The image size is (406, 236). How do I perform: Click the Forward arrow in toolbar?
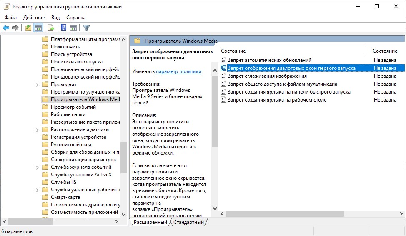pos(15,28)
